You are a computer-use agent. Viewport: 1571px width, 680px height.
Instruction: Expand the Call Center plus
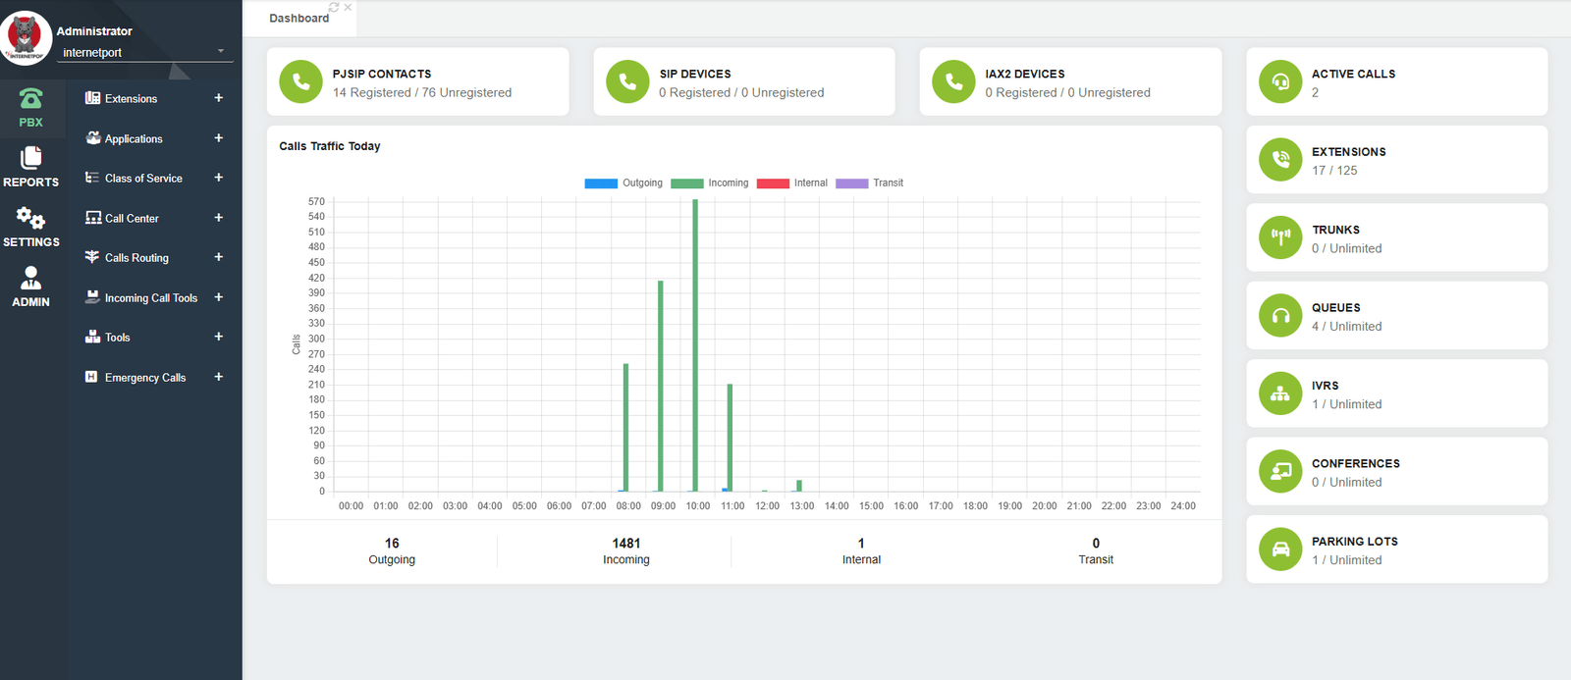219,218
